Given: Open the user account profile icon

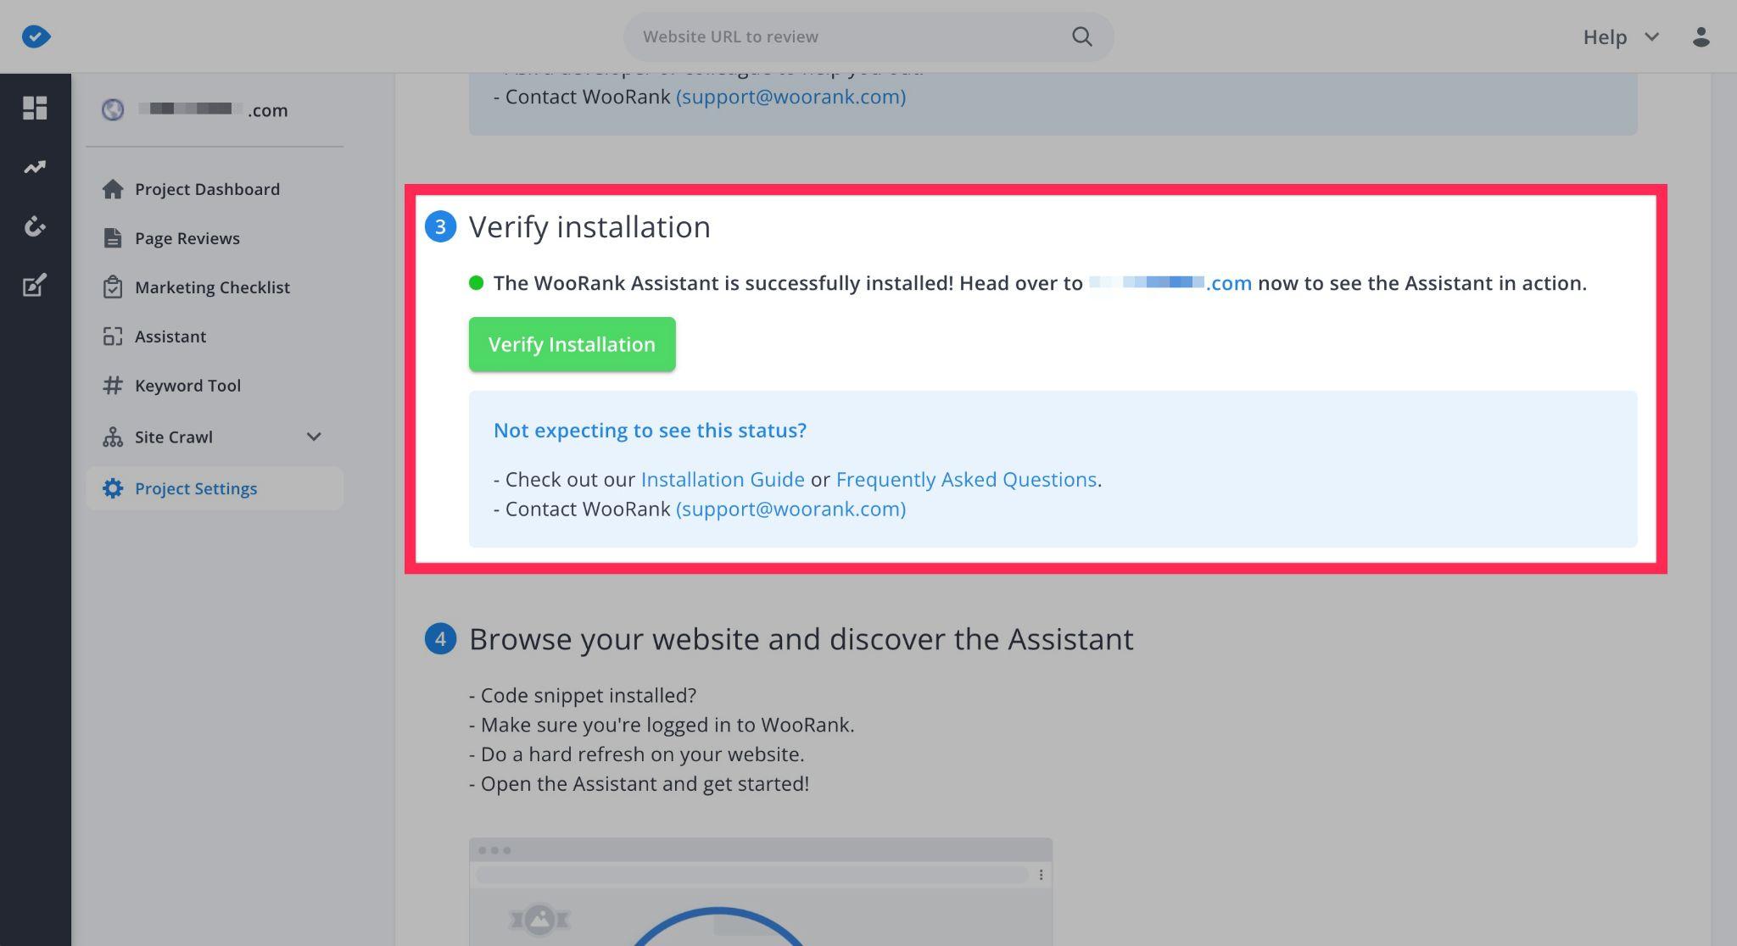Looking at the screenshot, I should coord(1701,36).
